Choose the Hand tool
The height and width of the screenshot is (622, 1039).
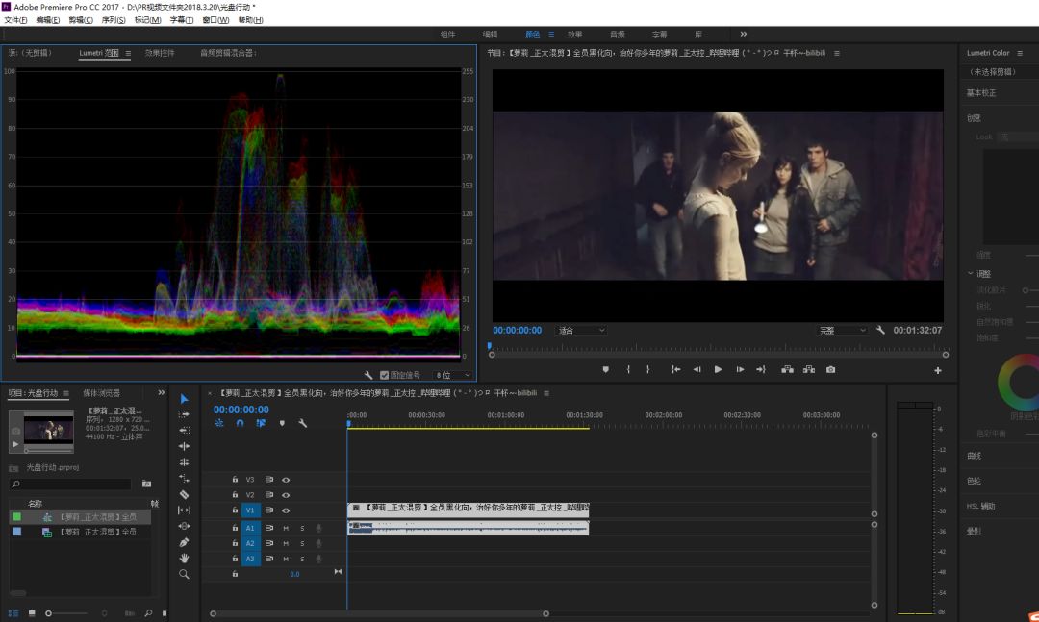184,558
